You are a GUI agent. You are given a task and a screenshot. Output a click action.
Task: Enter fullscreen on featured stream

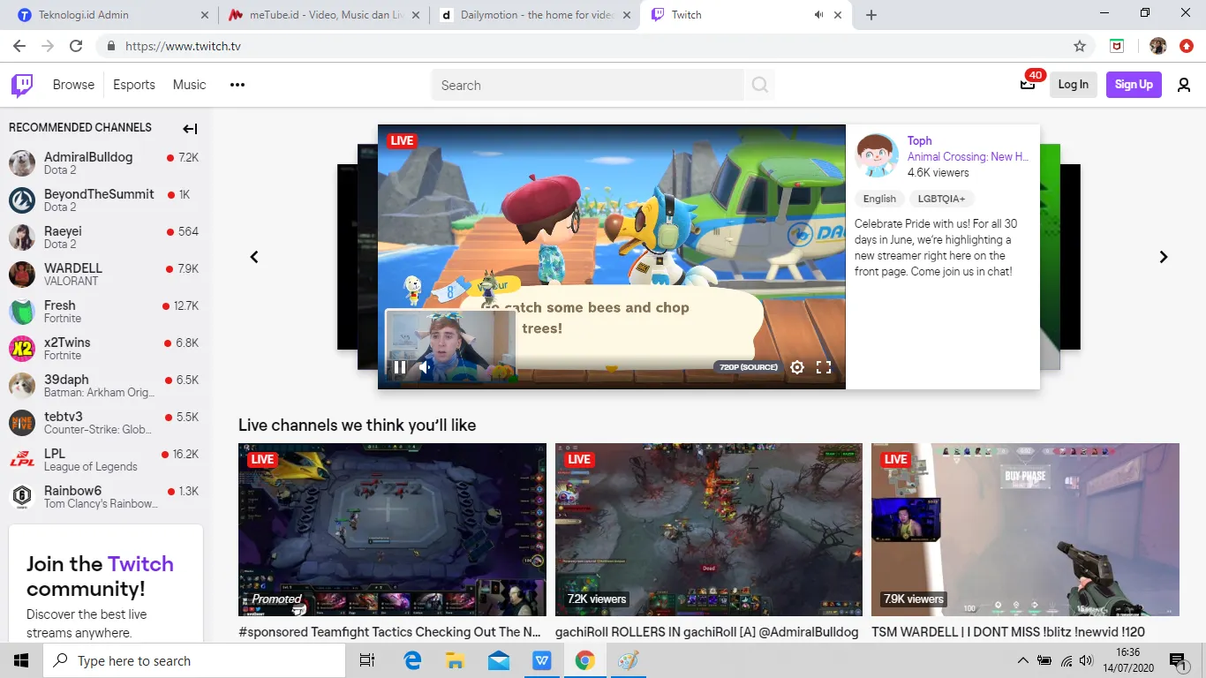tap(824, 367)
